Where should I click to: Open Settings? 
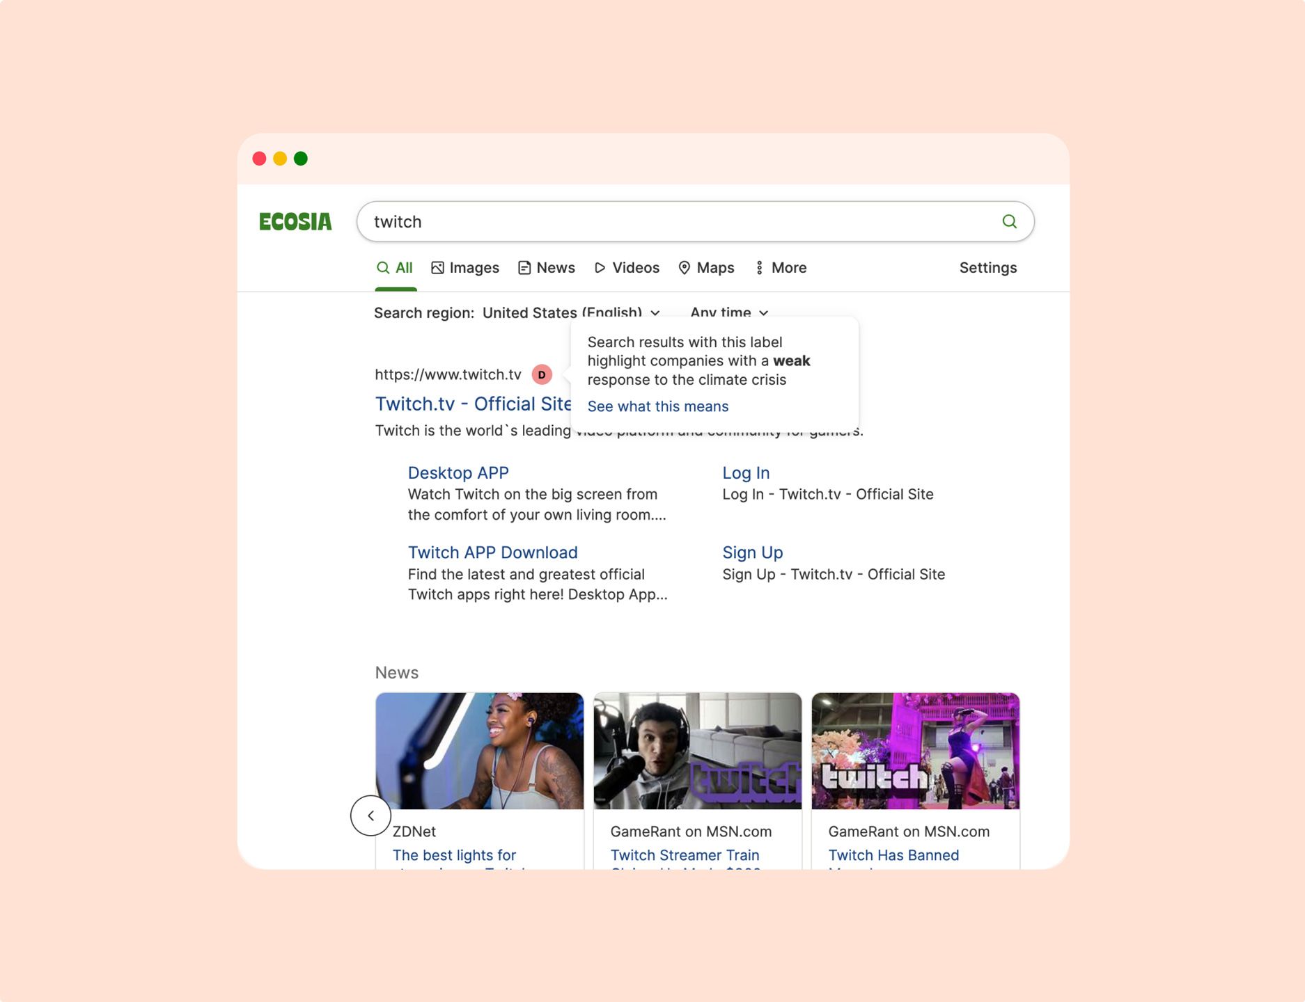pyautogui.click(x=988, y=268)
